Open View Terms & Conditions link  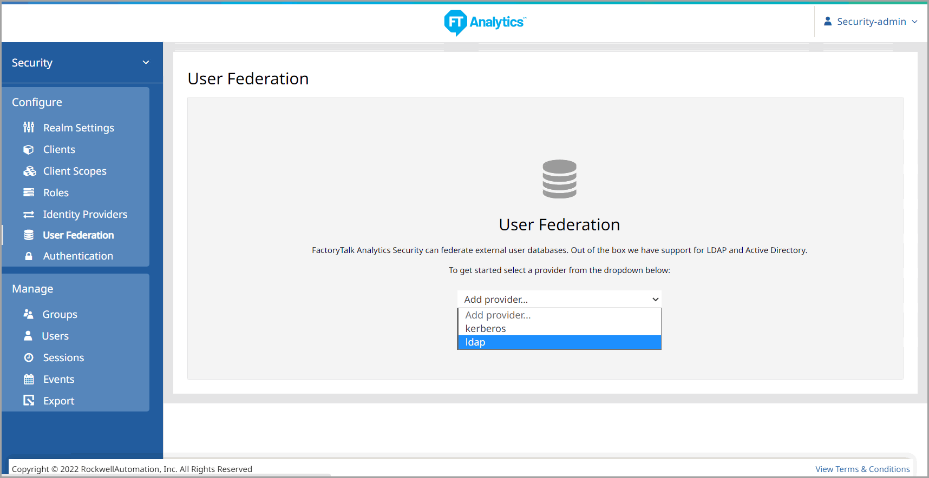tap(862, 469)
